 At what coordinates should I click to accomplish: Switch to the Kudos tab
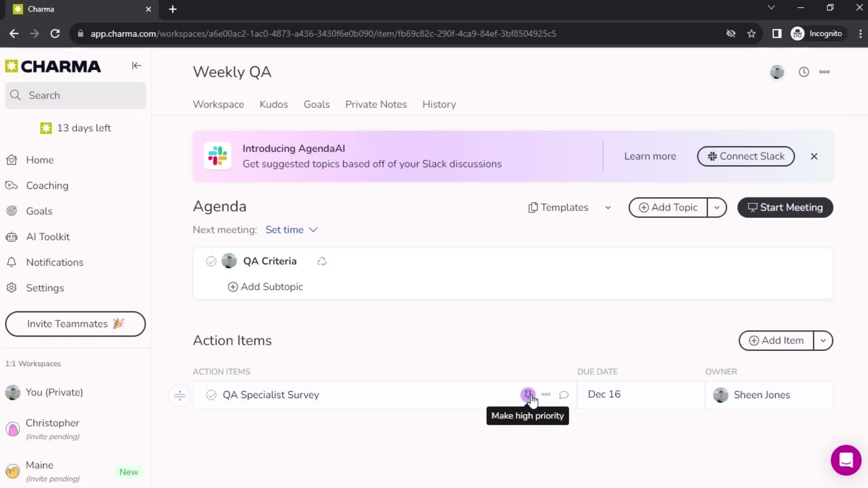click(274, 104)
